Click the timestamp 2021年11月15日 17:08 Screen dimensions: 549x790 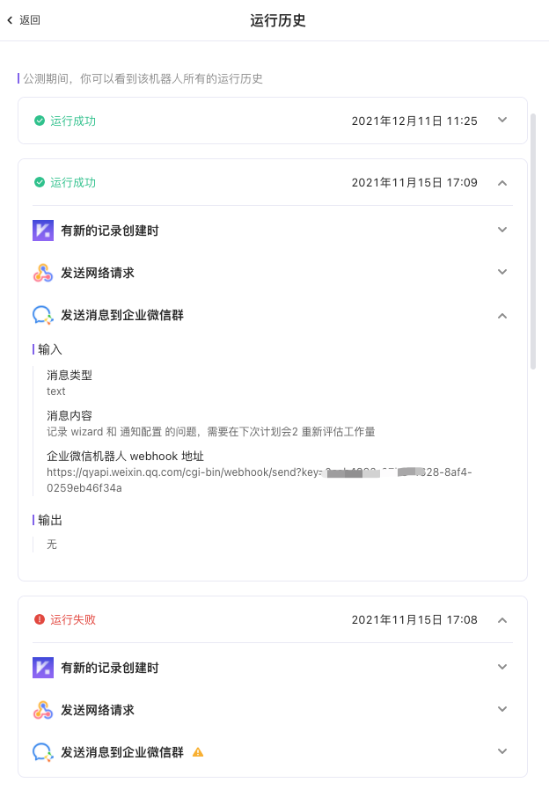point(414,619)
